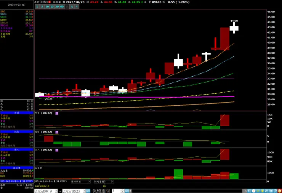Click the latest white candlestick at 44.00
This screenshot has height=193, width=282.
click(x=234, y=28)
